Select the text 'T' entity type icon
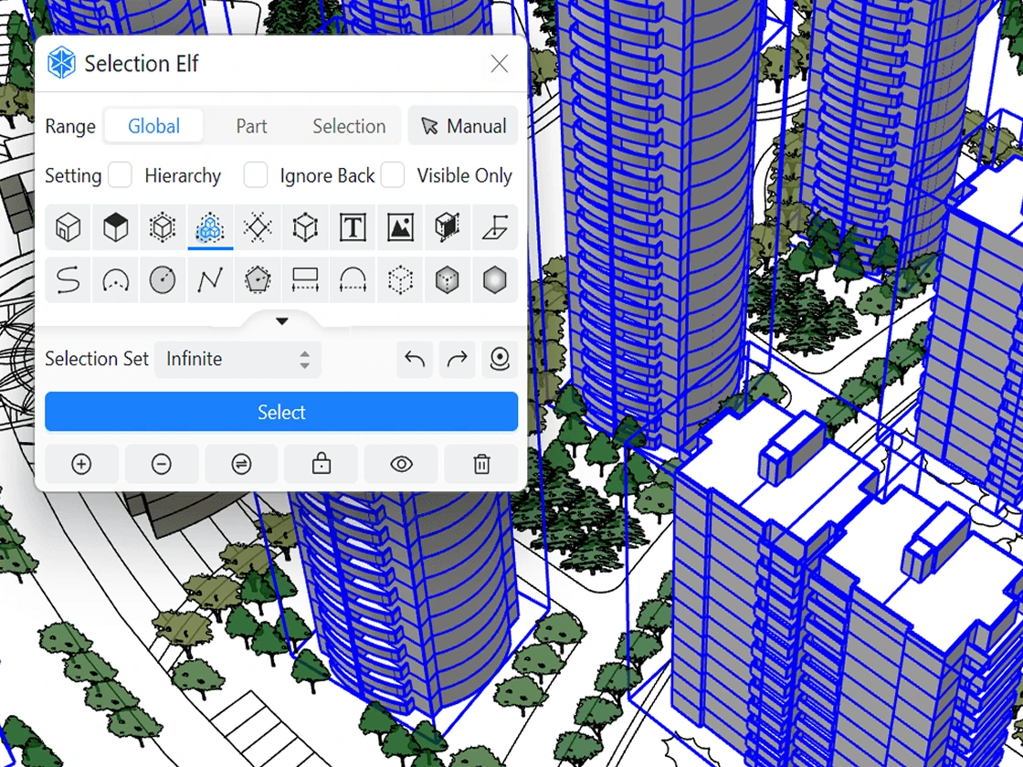This screenshot has width=1023, height=767. 353,227
